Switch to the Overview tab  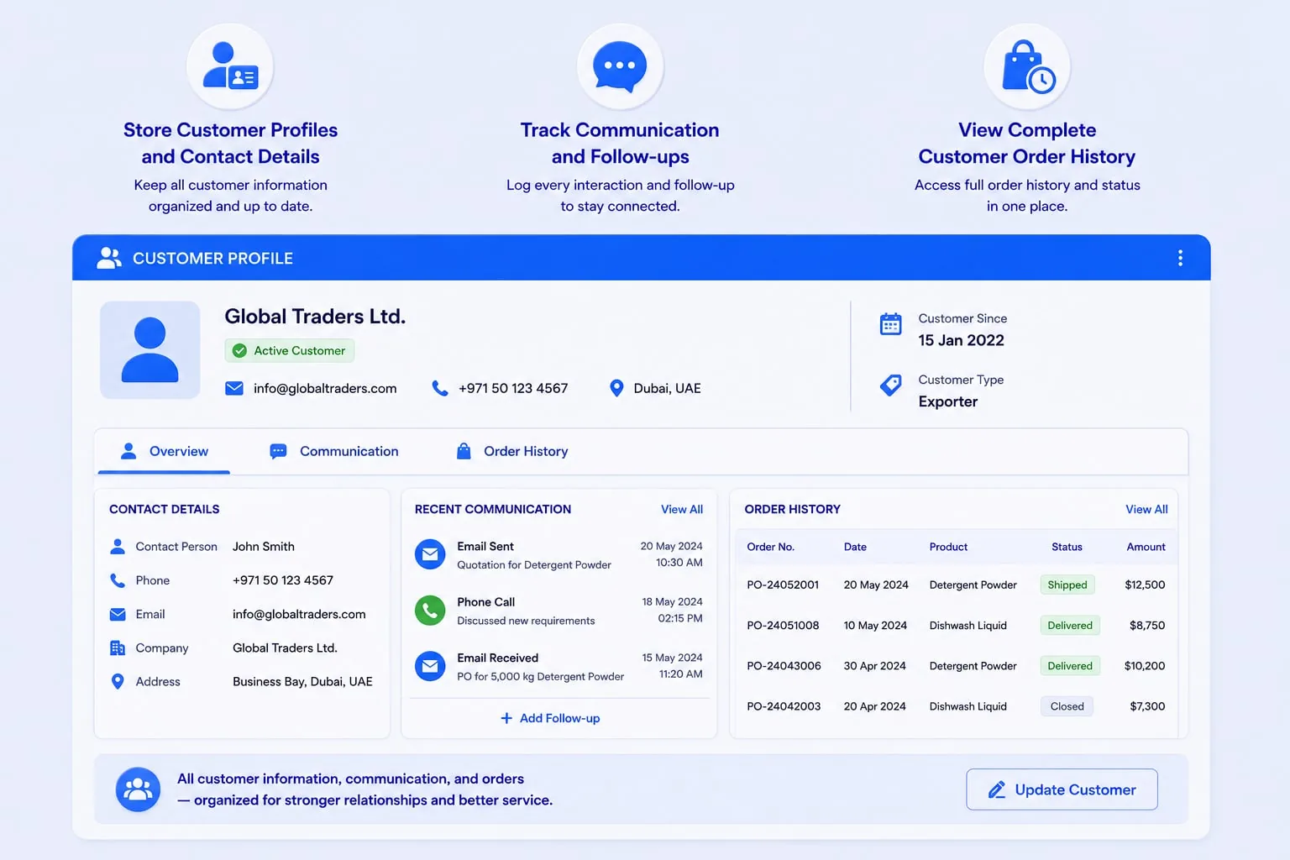pos(164,452)
